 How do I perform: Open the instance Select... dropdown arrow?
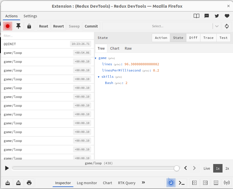point(217,26)
